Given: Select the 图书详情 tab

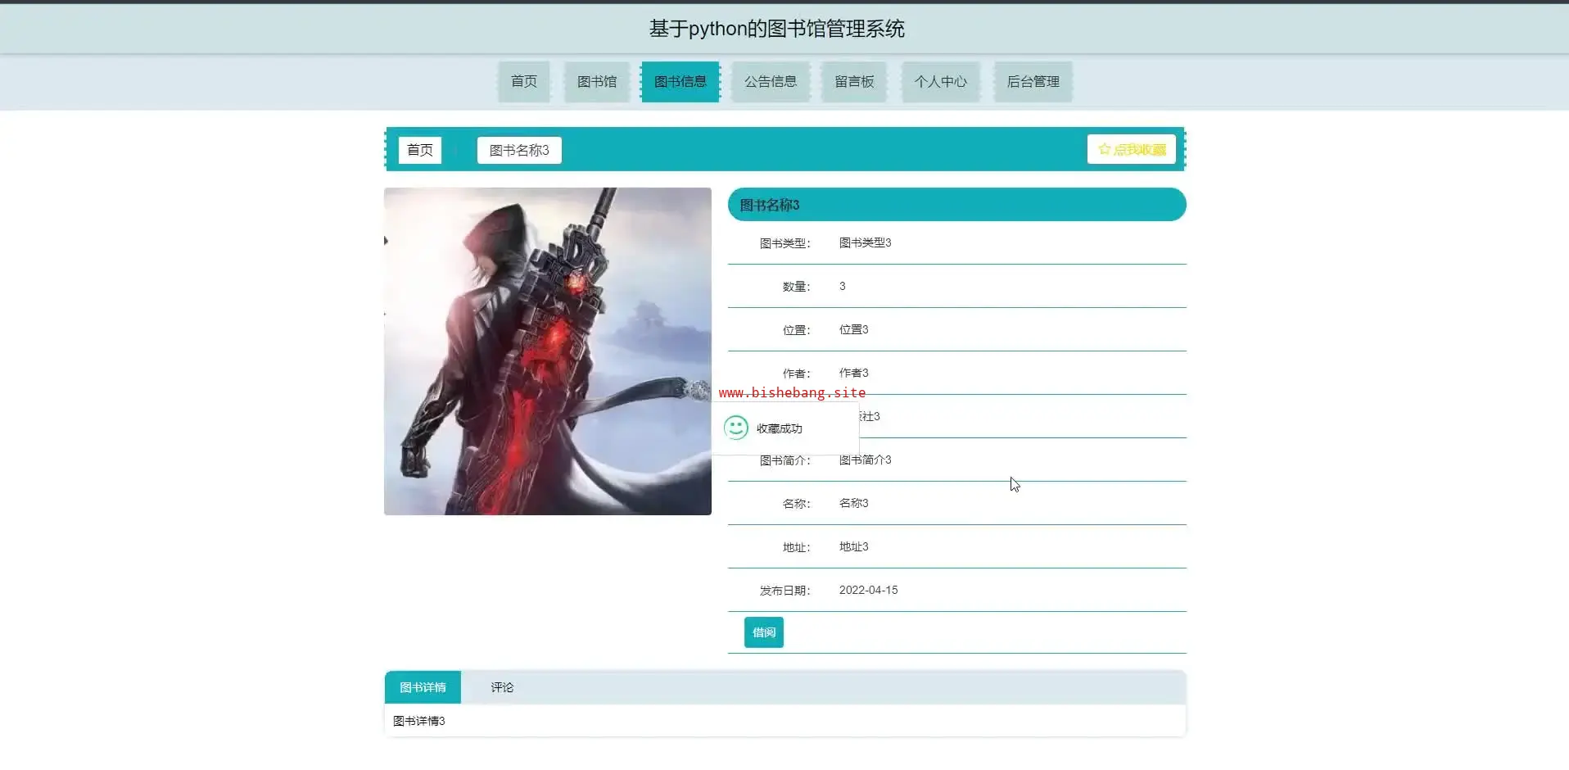Looking at the screenshot, I should (423, 687).
